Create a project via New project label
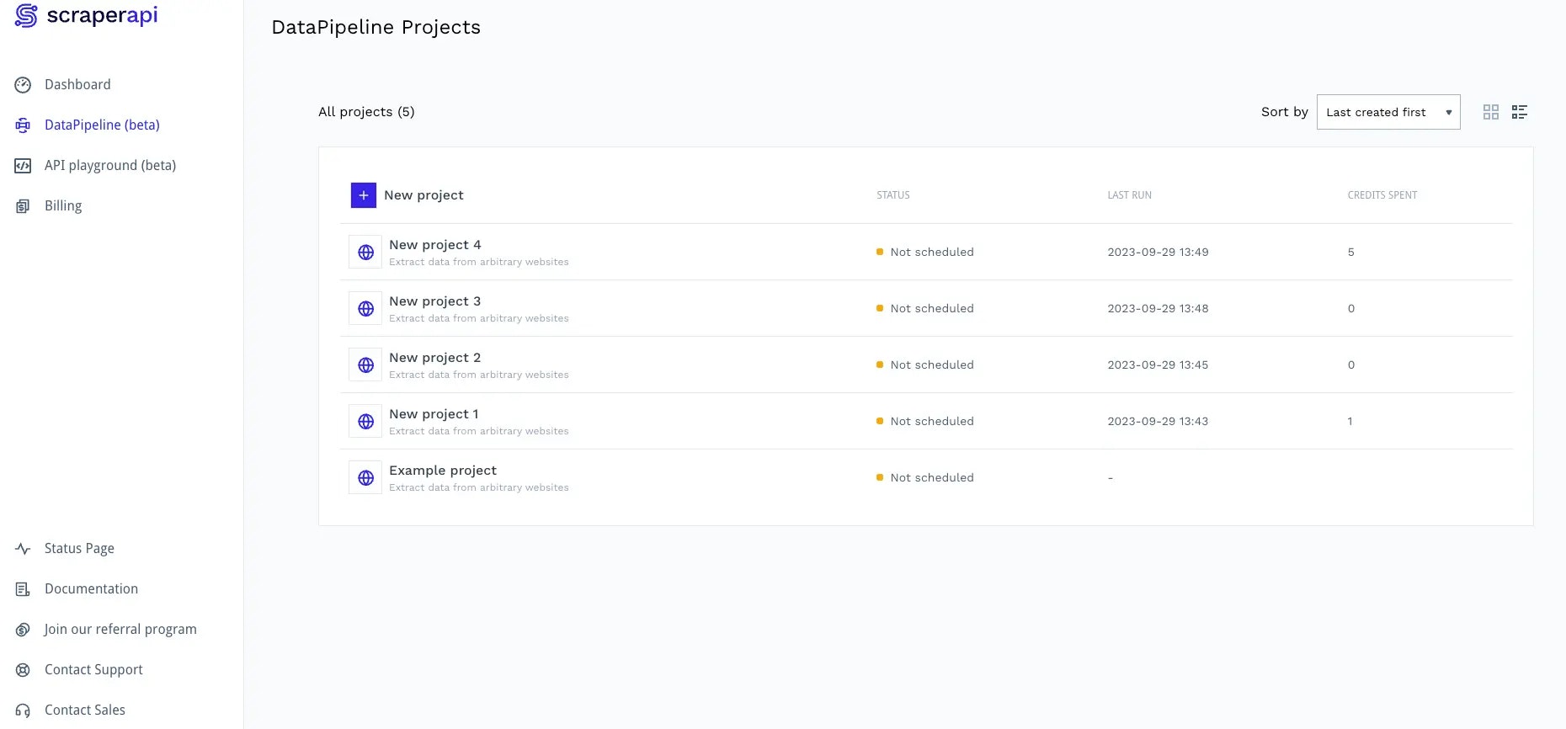1566x729 pixels. click(x=423, y=195)
